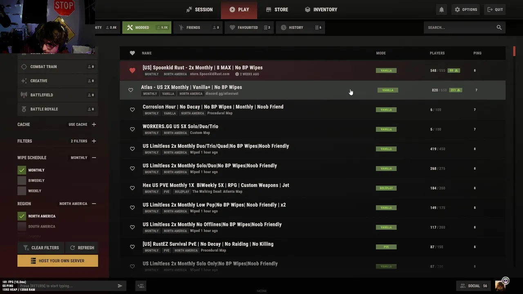Favourite US Limitless Low Pop server heart

[x=132, y=207]
